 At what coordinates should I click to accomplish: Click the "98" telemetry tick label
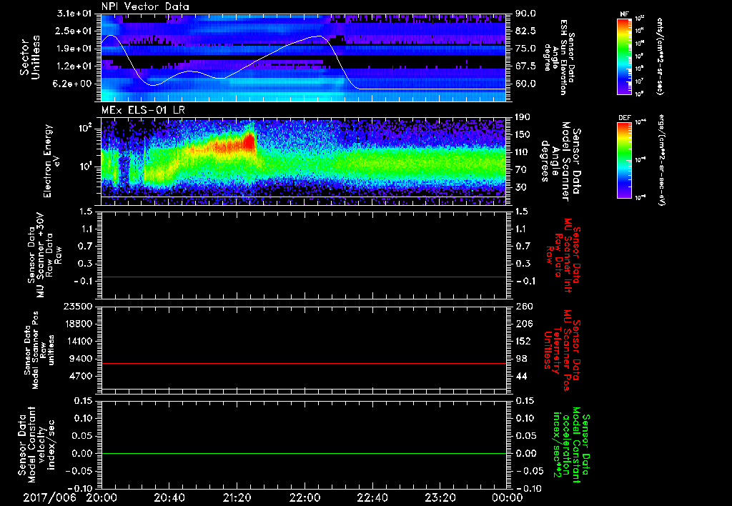point(521,359)
